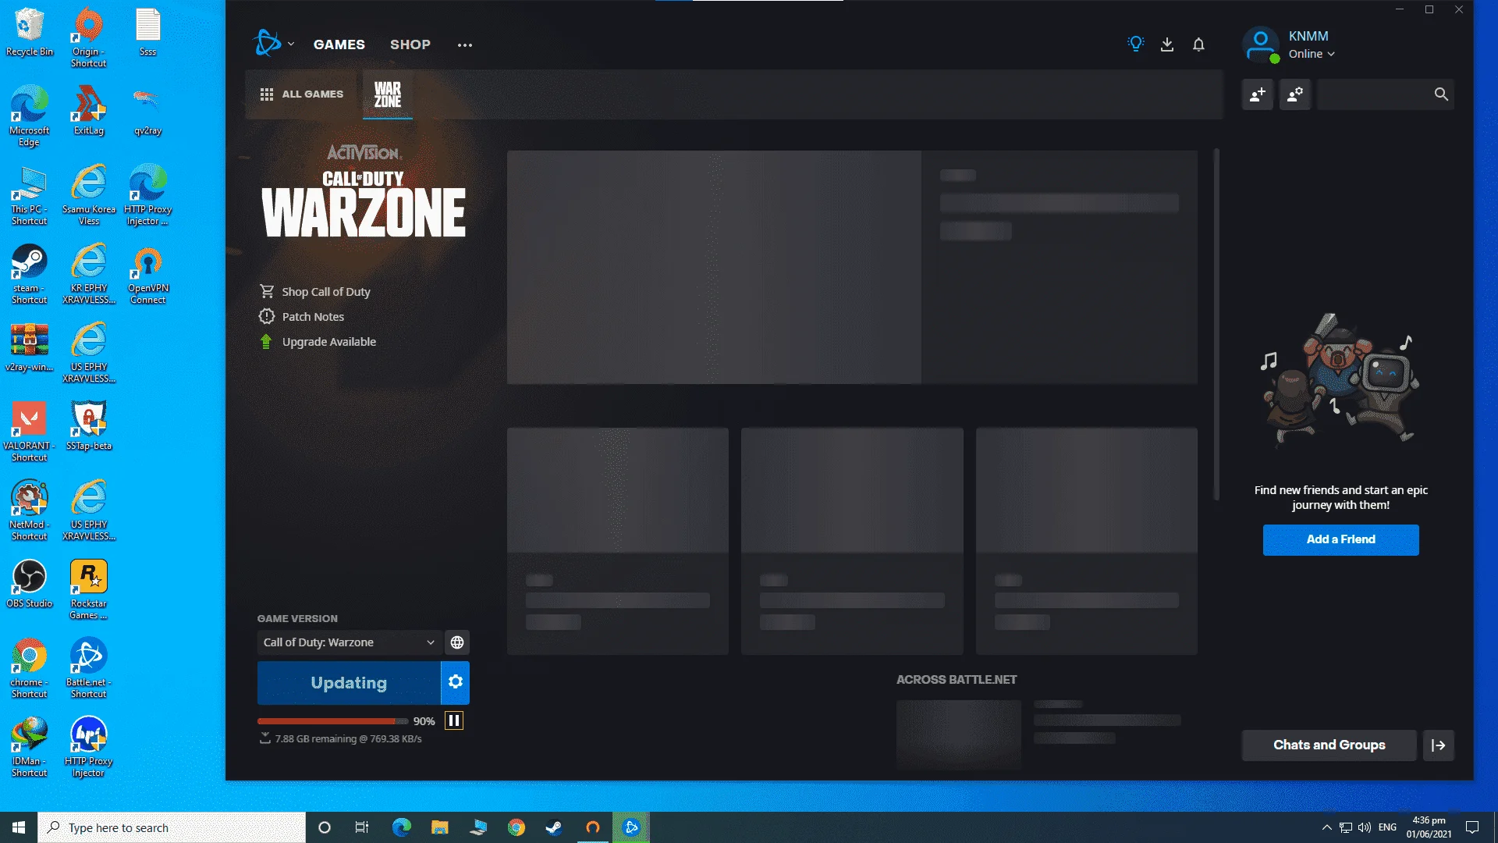Click the lightbulb news icon

[1135, 44]
